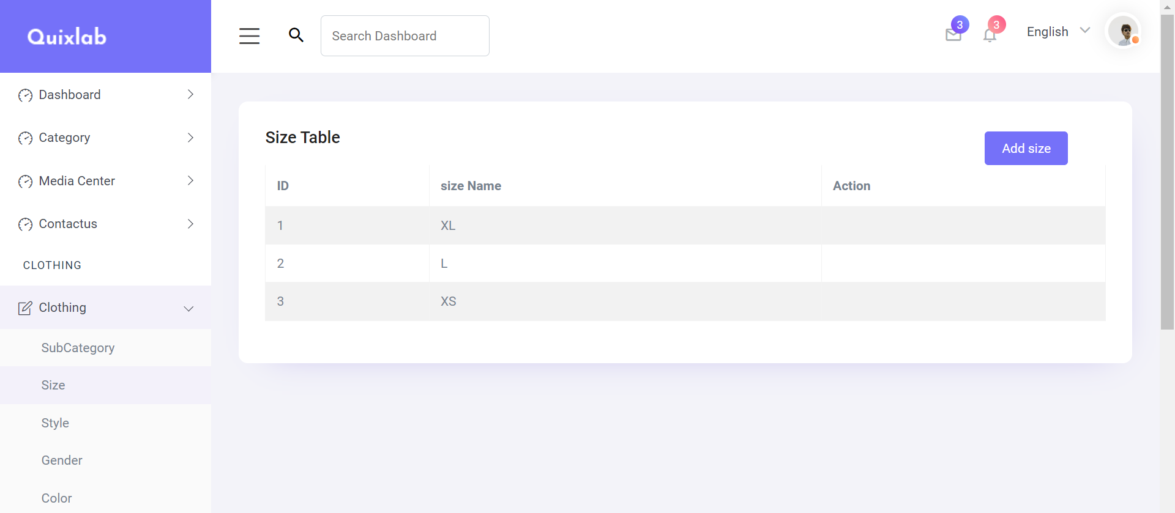Focus the Search Dashboard input field
The image size is (1175, 513).
tap(405, 36)
